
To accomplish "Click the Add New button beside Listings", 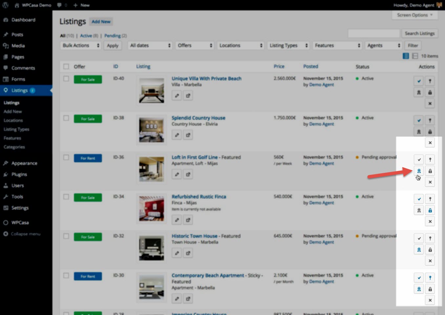I will 101,22.
